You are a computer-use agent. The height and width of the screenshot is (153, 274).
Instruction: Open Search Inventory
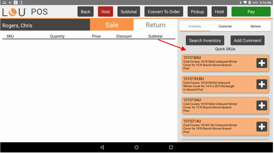[x=205, y=41]
